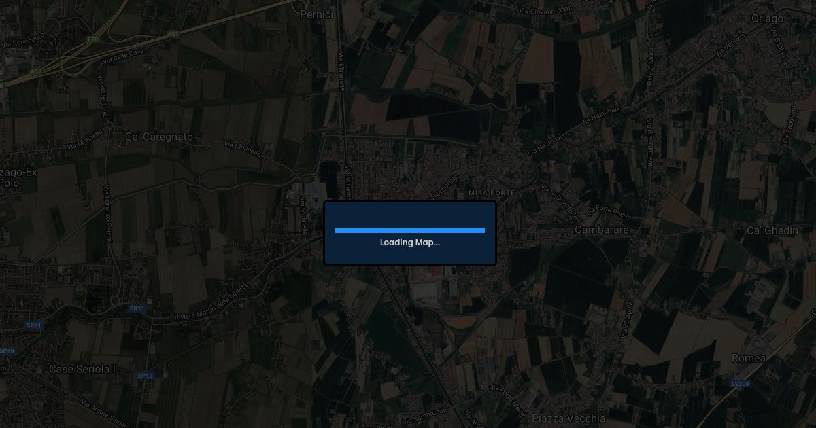
Task: Click the Via Giovanni XXIII street label
Action: tap(545, 10)
